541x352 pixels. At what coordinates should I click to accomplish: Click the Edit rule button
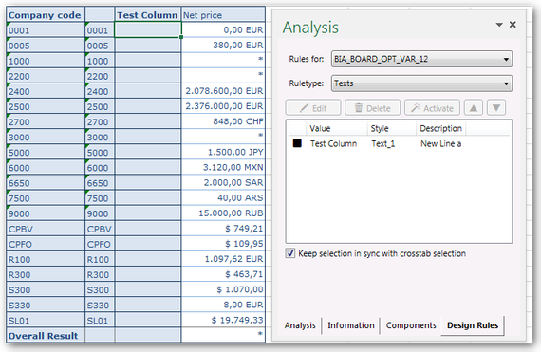(313, 108)
